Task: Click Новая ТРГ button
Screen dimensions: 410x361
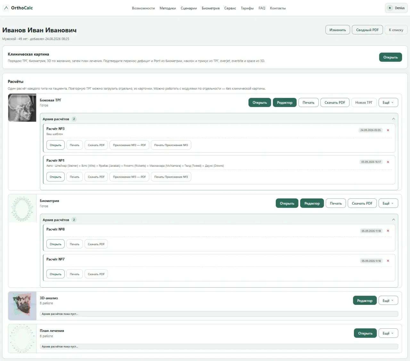Action: [x=364, y=103]
